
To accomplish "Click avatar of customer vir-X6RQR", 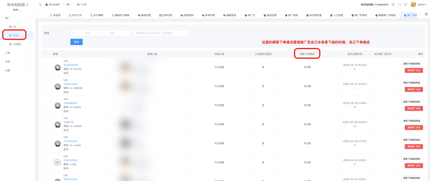I will click(x=57, y=86).
